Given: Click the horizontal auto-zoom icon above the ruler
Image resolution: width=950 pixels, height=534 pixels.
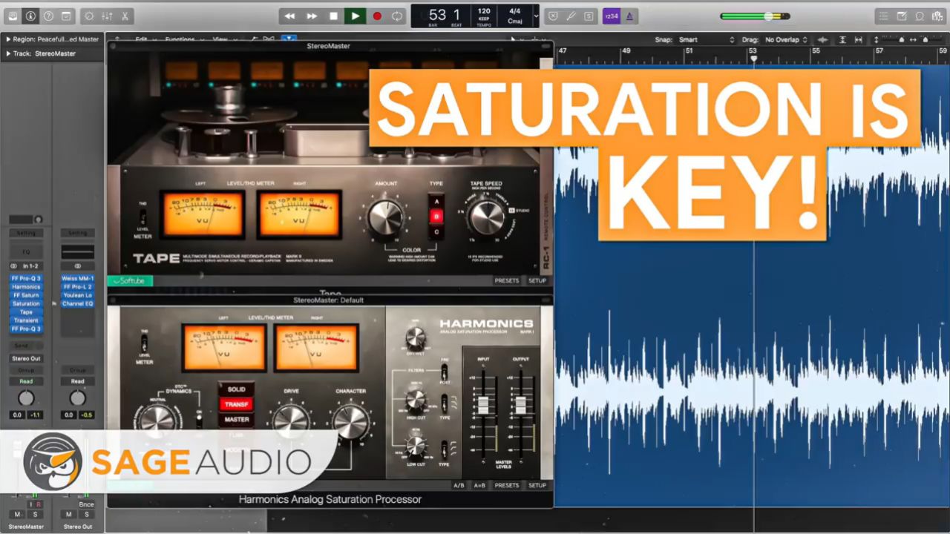Looking at the screenshot, I should (x=859, y=40).
